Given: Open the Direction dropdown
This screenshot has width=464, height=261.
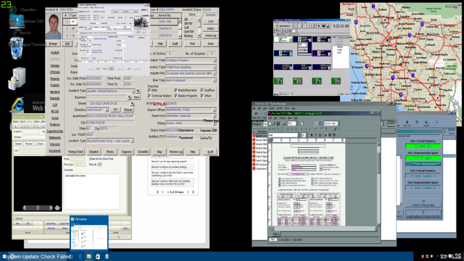Looking at the screenshot, I should pyautogui.click(x=107, y=110).
